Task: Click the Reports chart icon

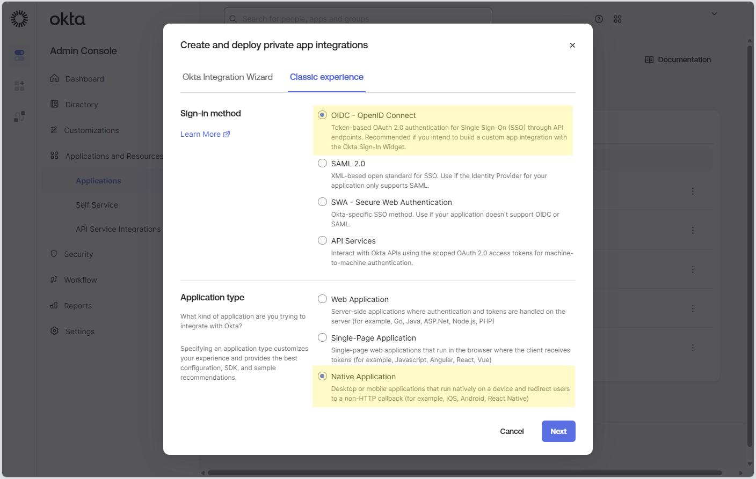Action: [54, 305]
